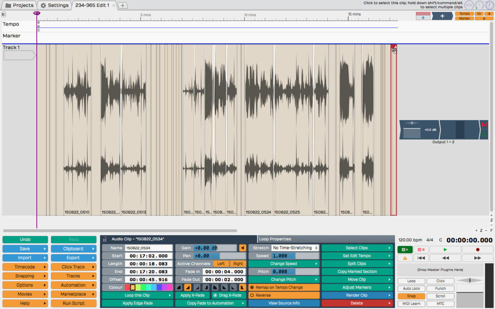Click the red Delete button
Viewport: 495px width, 309px height.
coord(357,303)
